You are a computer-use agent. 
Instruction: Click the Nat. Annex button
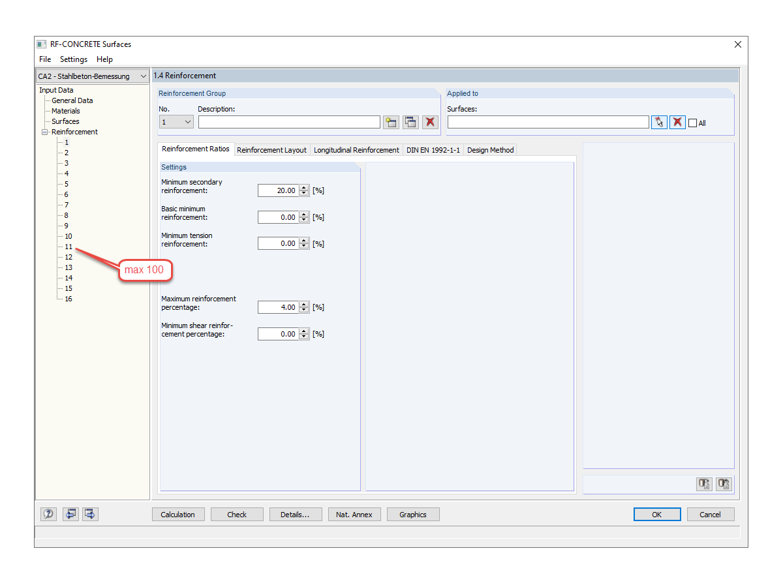354,515
